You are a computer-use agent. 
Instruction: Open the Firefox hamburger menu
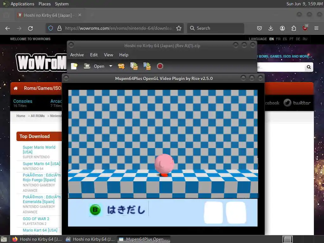[316, 28]
